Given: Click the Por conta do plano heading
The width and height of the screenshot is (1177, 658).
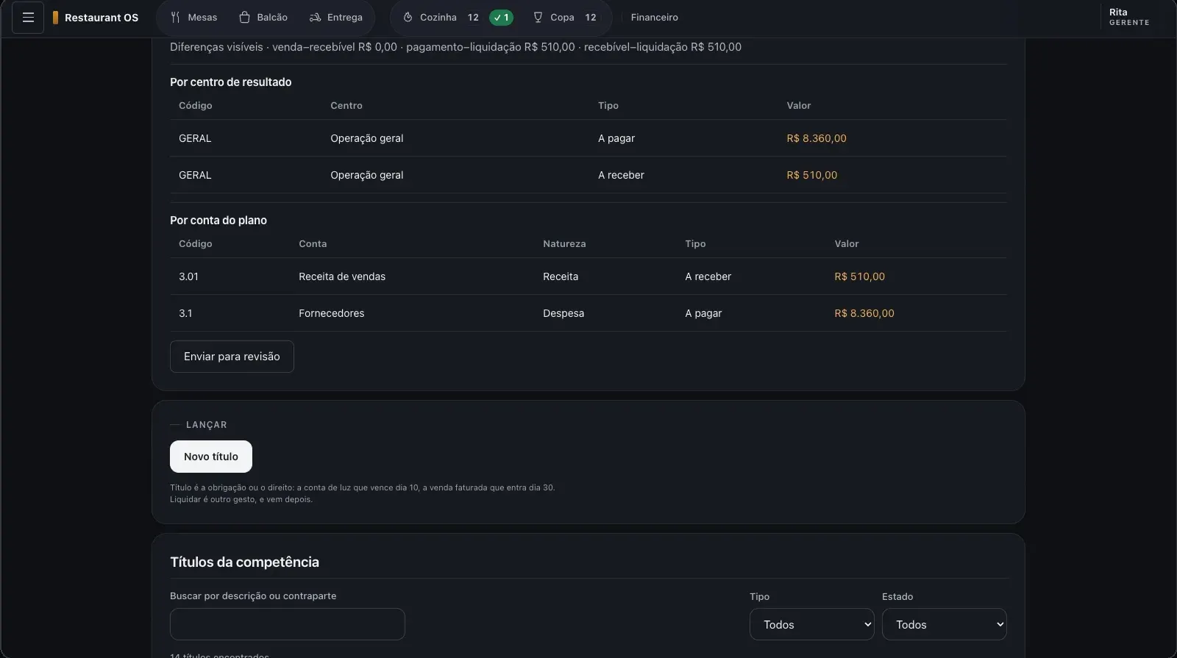Looking at the screenshot, I should click(218, 221).
